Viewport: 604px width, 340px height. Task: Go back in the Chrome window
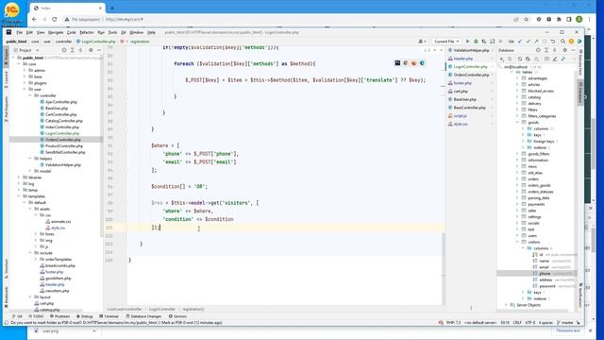(x=34, y=19)
